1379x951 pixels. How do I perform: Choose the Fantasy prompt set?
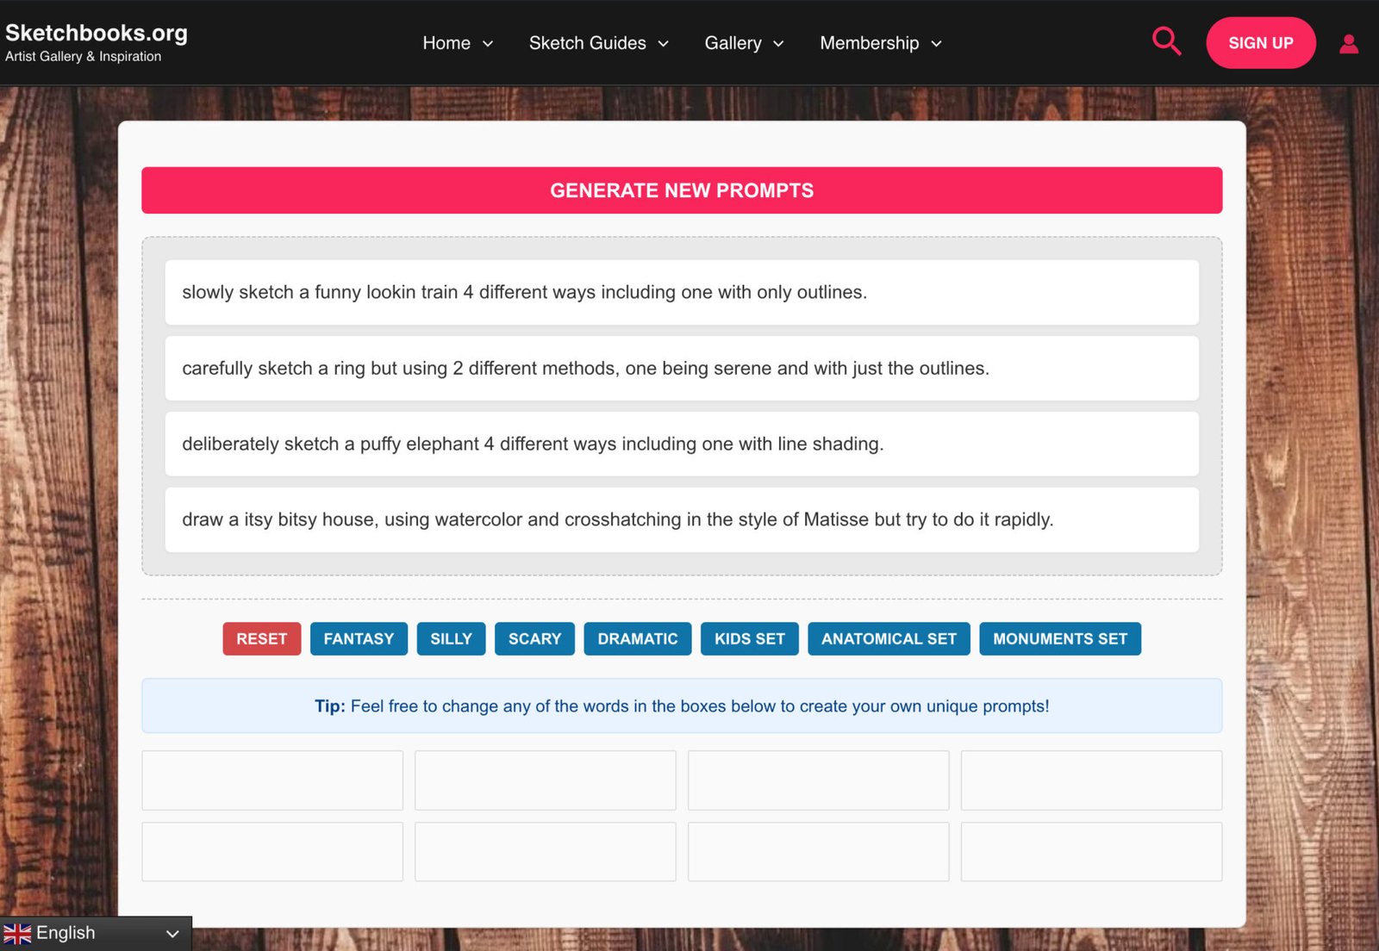[x=359, y=639]
